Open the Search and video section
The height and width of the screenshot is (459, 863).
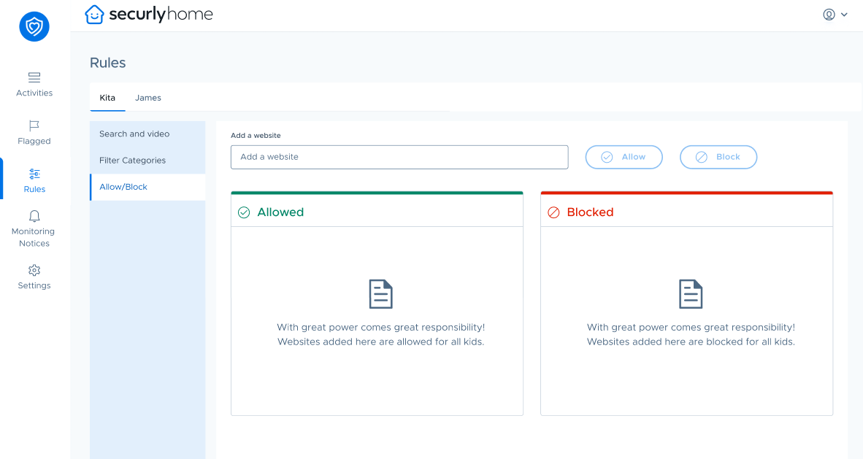click(134, 134)
